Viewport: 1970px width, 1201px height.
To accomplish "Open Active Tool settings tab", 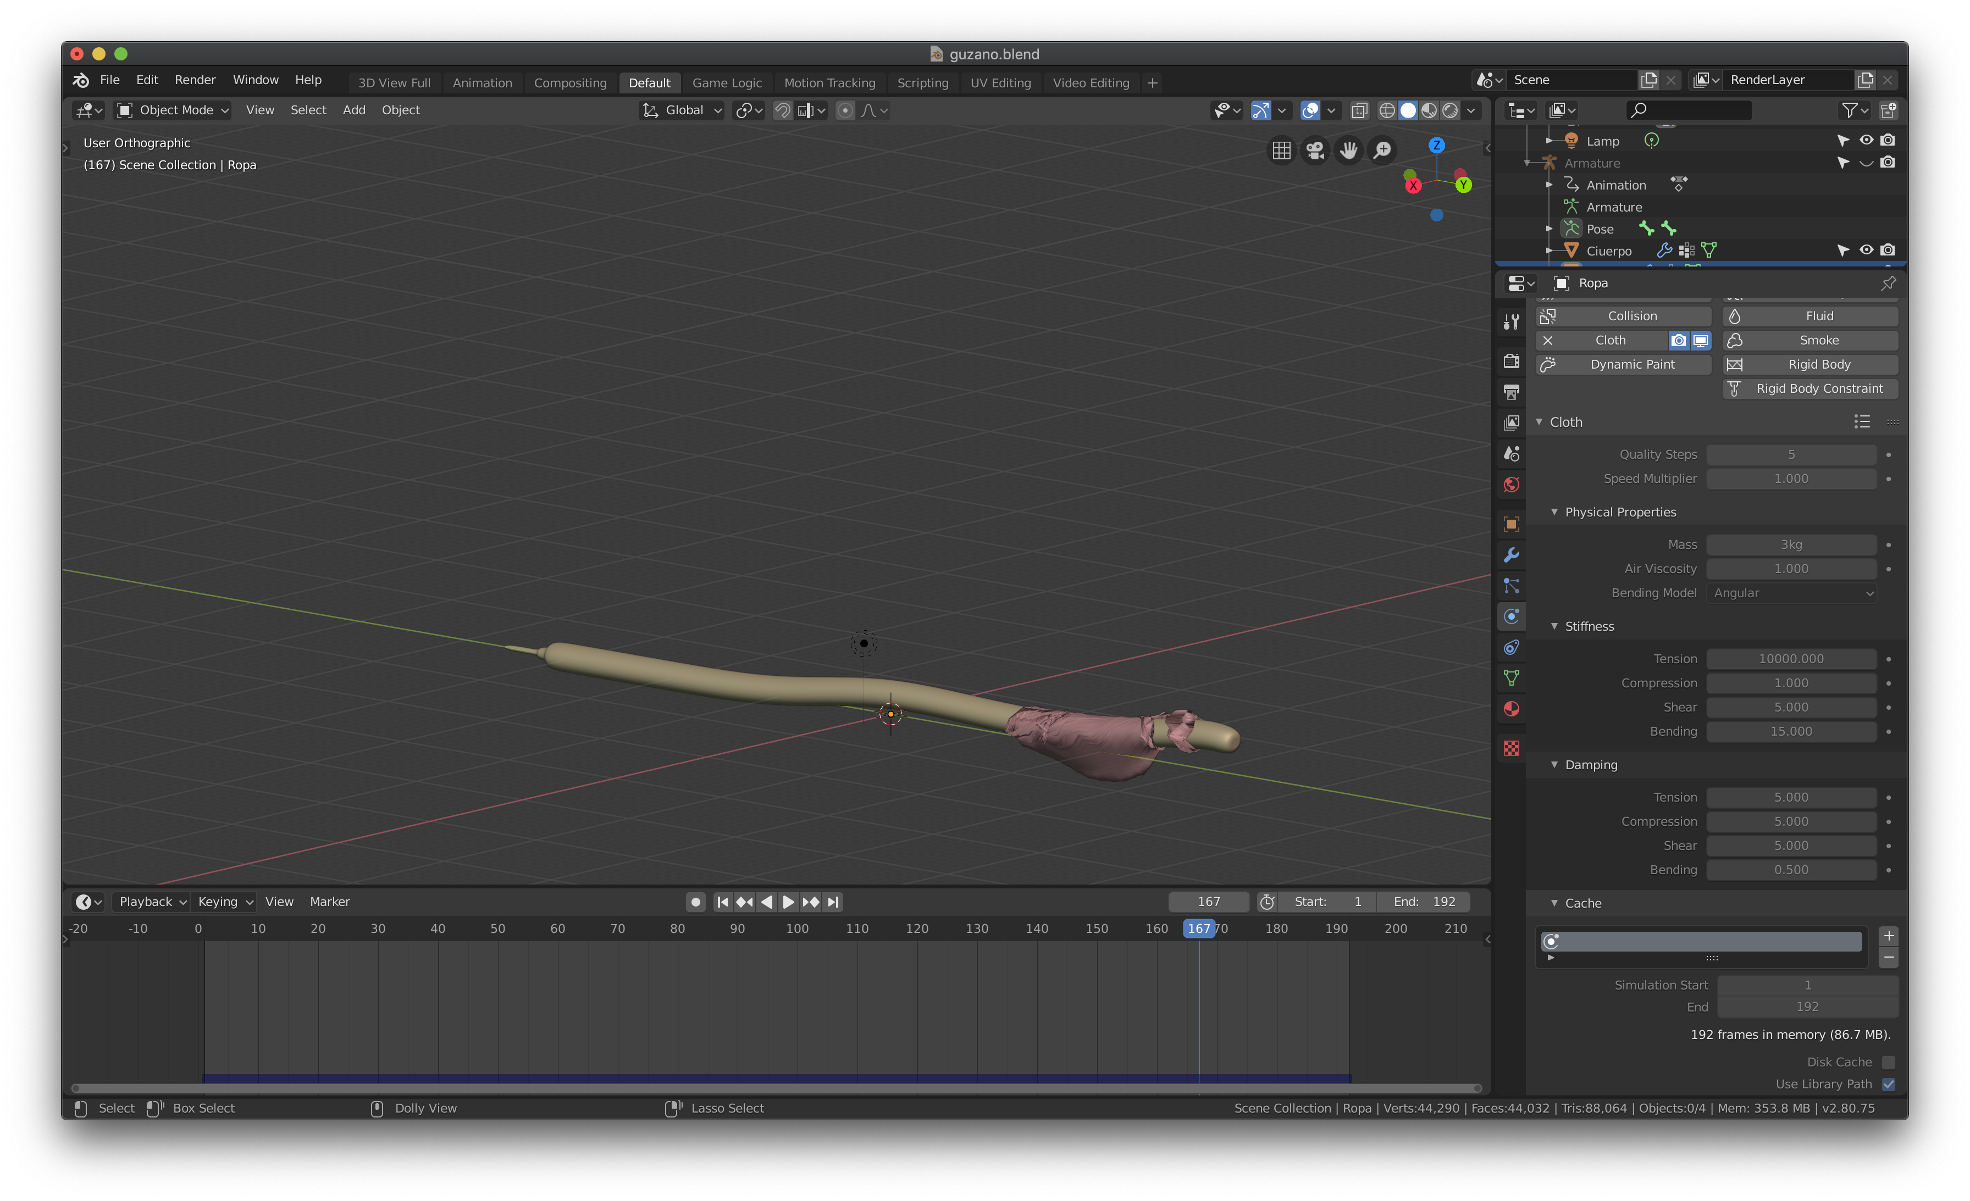I will point(1511,321).
